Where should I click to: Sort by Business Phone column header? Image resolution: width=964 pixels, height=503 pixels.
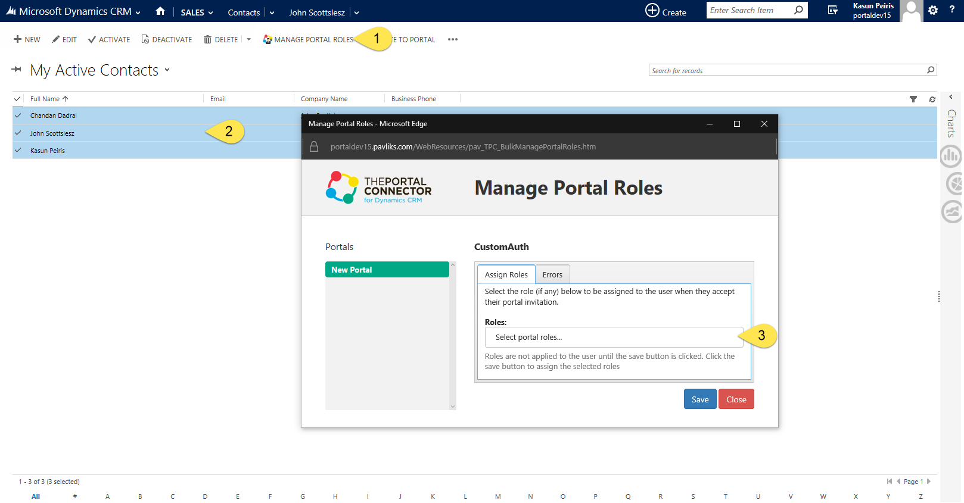point(413,99)
